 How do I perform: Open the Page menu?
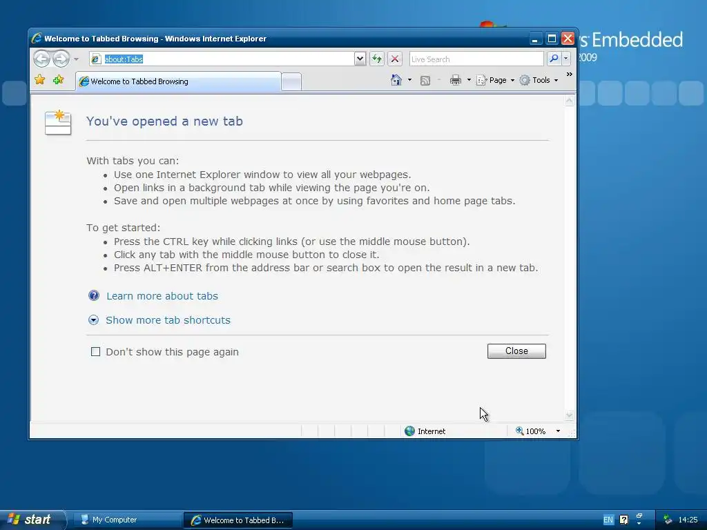(496, 80)
